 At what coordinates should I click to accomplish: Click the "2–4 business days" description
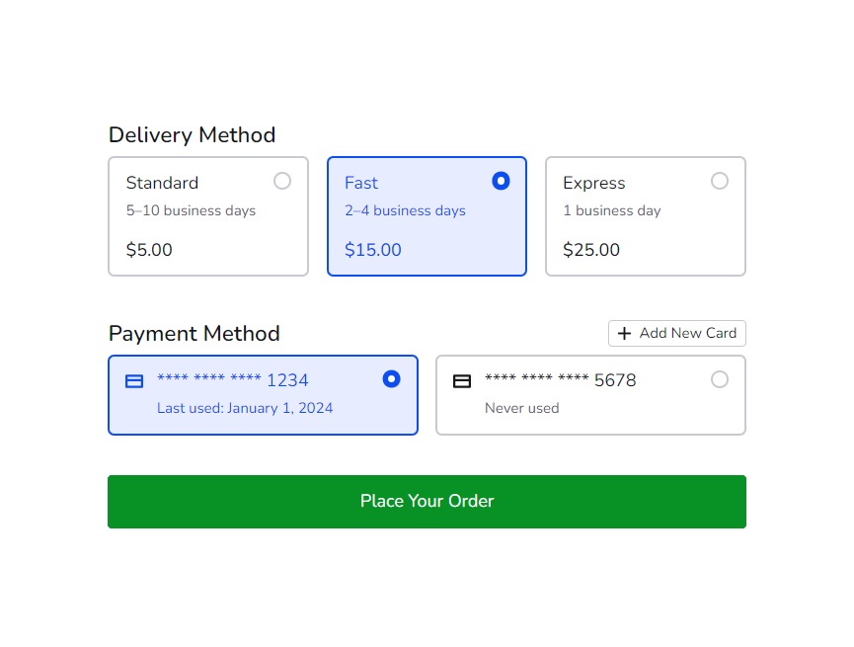coord(405,210)
